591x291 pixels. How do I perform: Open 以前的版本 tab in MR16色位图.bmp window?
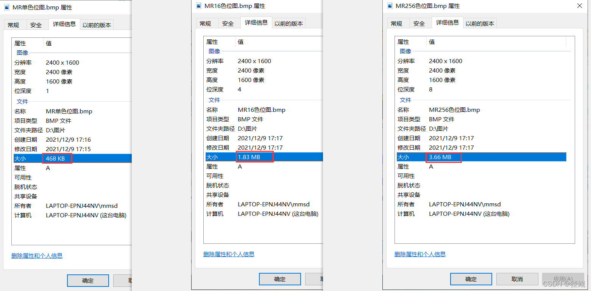[289, 23]
